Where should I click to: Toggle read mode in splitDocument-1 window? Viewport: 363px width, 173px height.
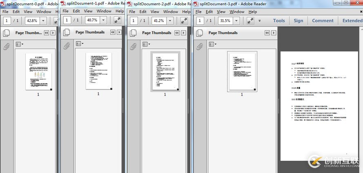tap(118, 20)
